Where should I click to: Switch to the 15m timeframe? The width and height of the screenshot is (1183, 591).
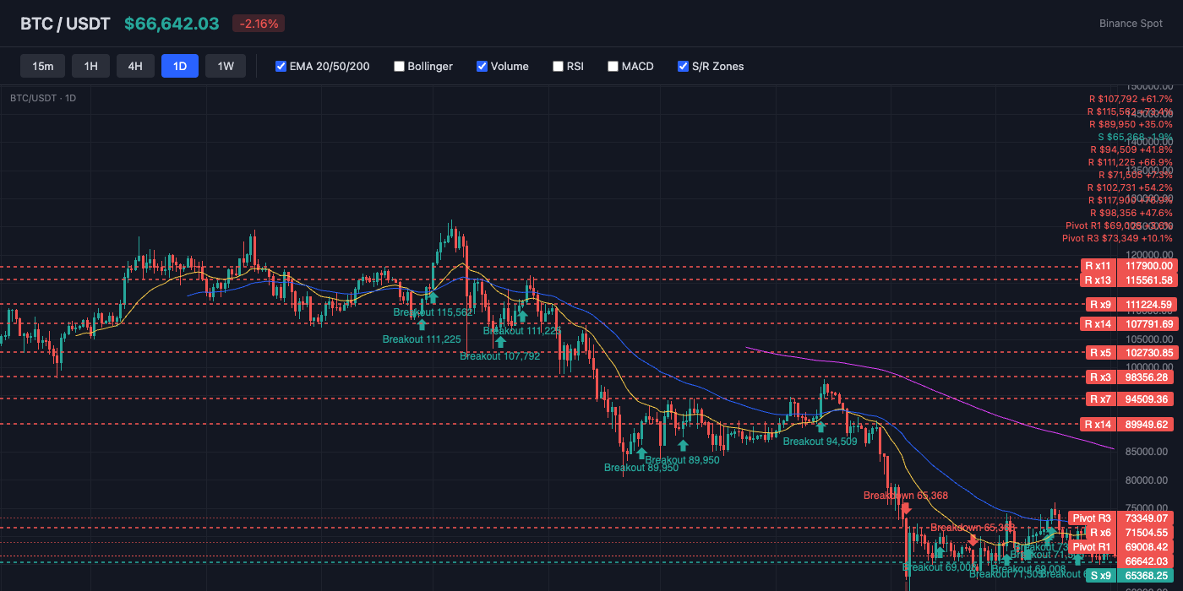(x=42, y=65)
